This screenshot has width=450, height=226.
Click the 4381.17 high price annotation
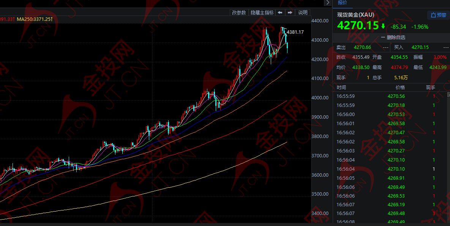(295, 32)
